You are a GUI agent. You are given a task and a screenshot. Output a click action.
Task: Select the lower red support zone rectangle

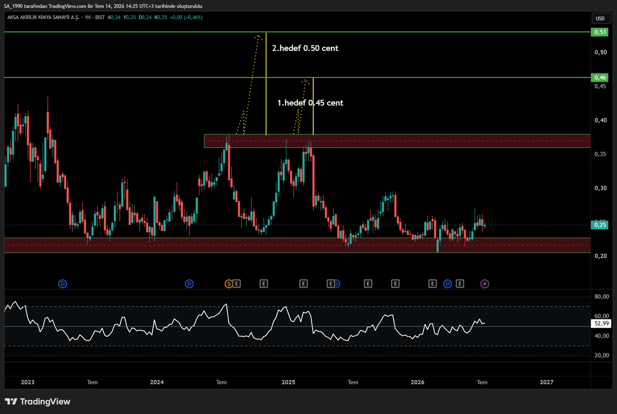[297, 245]
